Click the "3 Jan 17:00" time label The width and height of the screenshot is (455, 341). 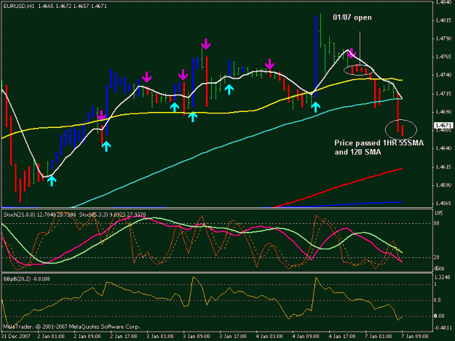[233, 337]
